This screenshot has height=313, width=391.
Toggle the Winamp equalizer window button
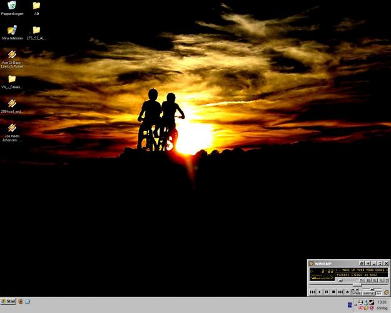point(368,280)
